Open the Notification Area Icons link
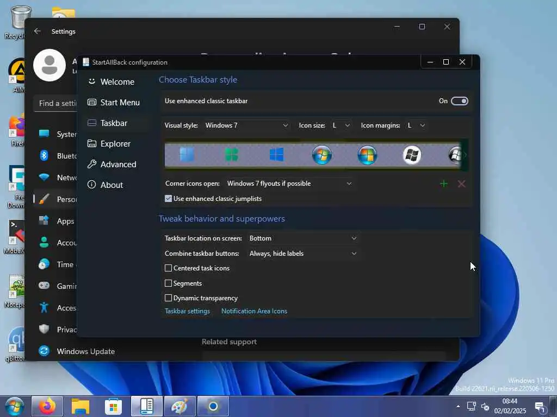Image resolution: width=557 pixels, height=417 pixels. coord(254,311)
